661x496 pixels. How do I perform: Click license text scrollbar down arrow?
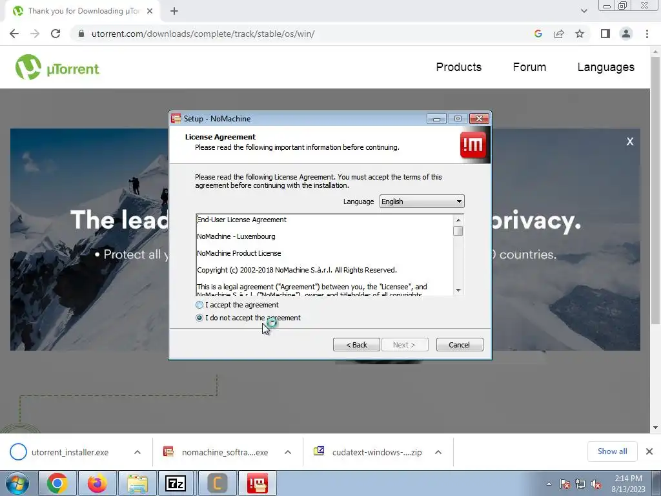click(x=458, y=291)
